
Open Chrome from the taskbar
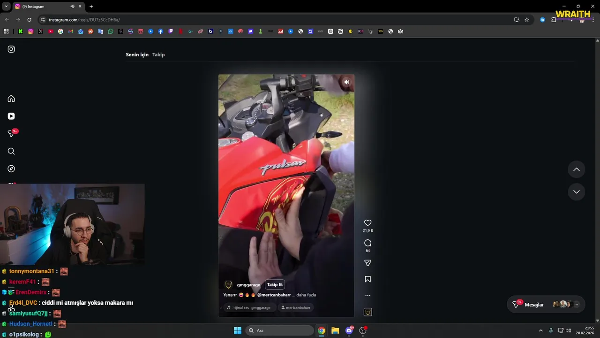[322, 330]
